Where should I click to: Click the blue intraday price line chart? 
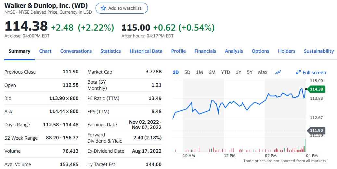coord(239,103)
